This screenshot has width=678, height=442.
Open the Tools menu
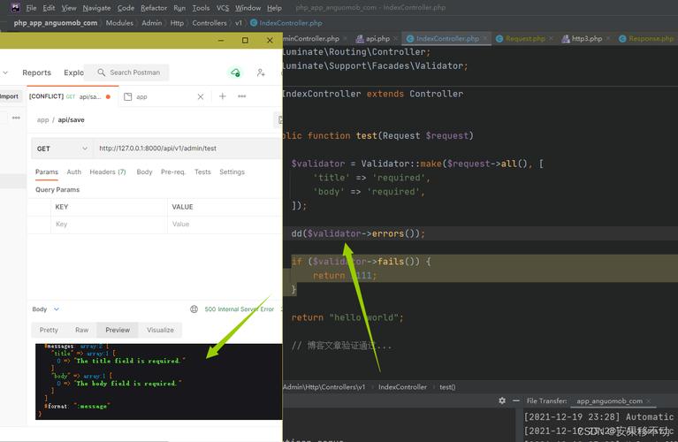(x=201, y=8)
